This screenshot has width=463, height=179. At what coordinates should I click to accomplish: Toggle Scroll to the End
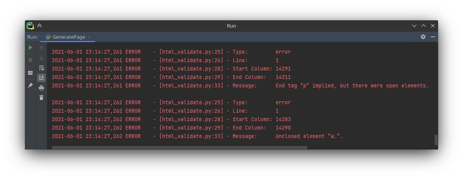point(41,78)
